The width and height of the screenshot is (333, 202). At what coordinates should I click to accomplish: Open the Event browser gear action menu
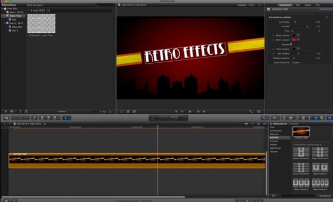pos(12,112)
